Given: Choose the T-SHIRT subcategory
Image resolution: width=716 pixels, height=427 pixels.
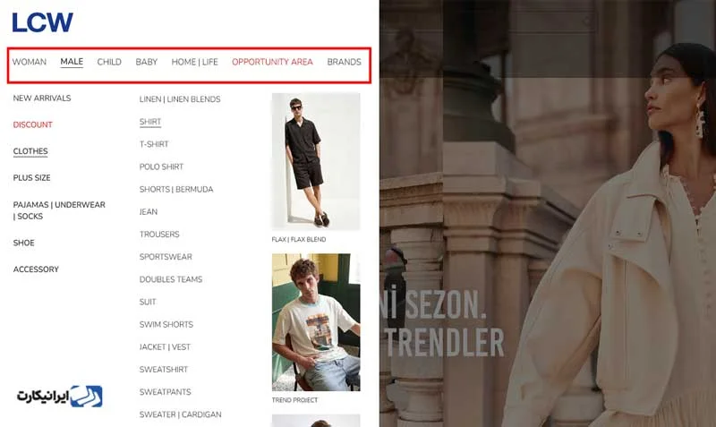Looking at the screenshot, I should (154, 144).
